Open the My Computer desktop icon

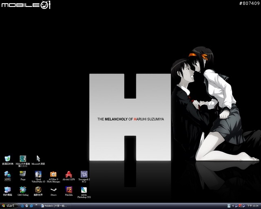[x=7, y=190]
